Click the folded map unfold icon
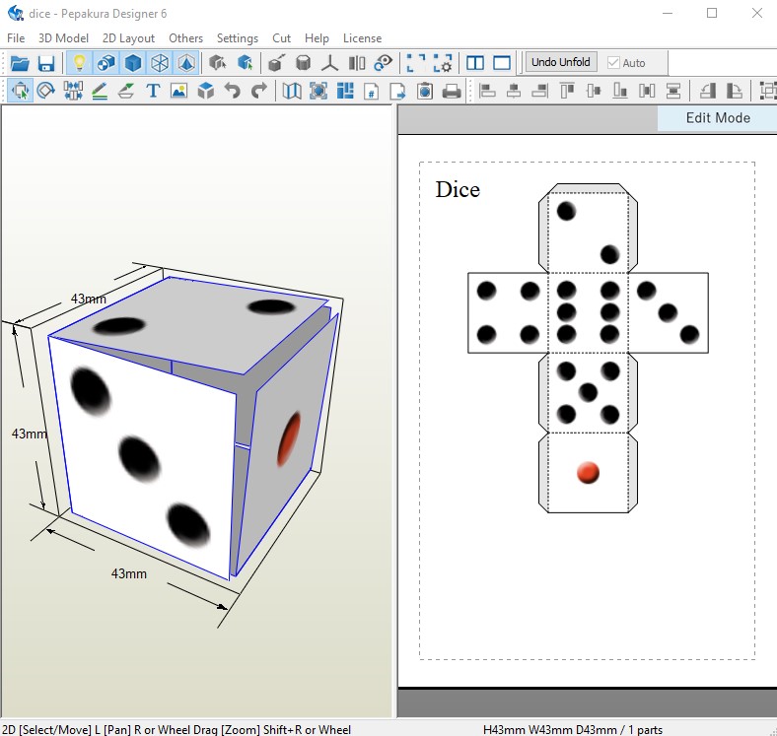 (x=292, y=91)
